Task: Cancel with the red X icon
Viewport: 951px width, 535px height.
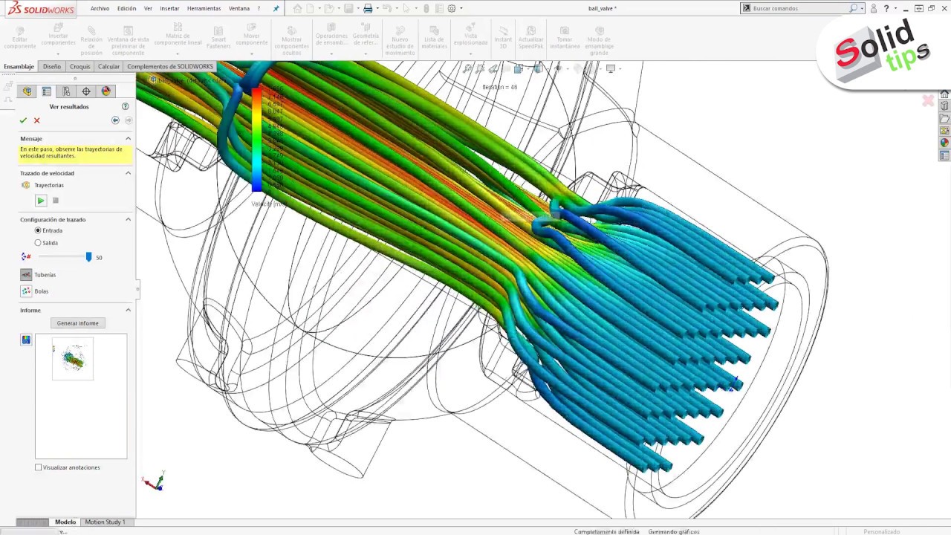Action: 36,120
